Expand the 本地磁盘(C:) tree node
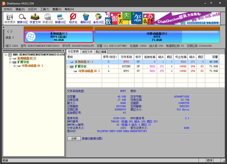The image size is (227, 164). point(10,59)
